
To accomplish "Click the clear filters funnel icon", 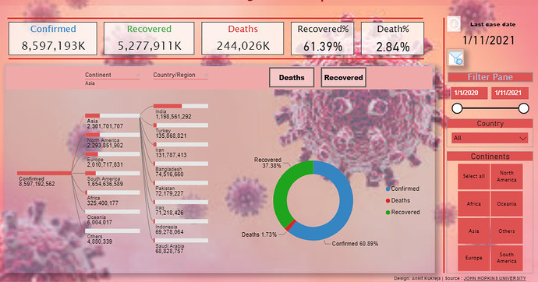I will (456, 57).
